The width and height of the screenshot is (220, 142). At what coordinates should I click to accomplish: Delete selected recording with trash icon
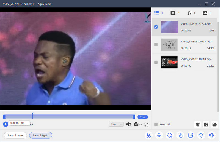pos(197,125)
